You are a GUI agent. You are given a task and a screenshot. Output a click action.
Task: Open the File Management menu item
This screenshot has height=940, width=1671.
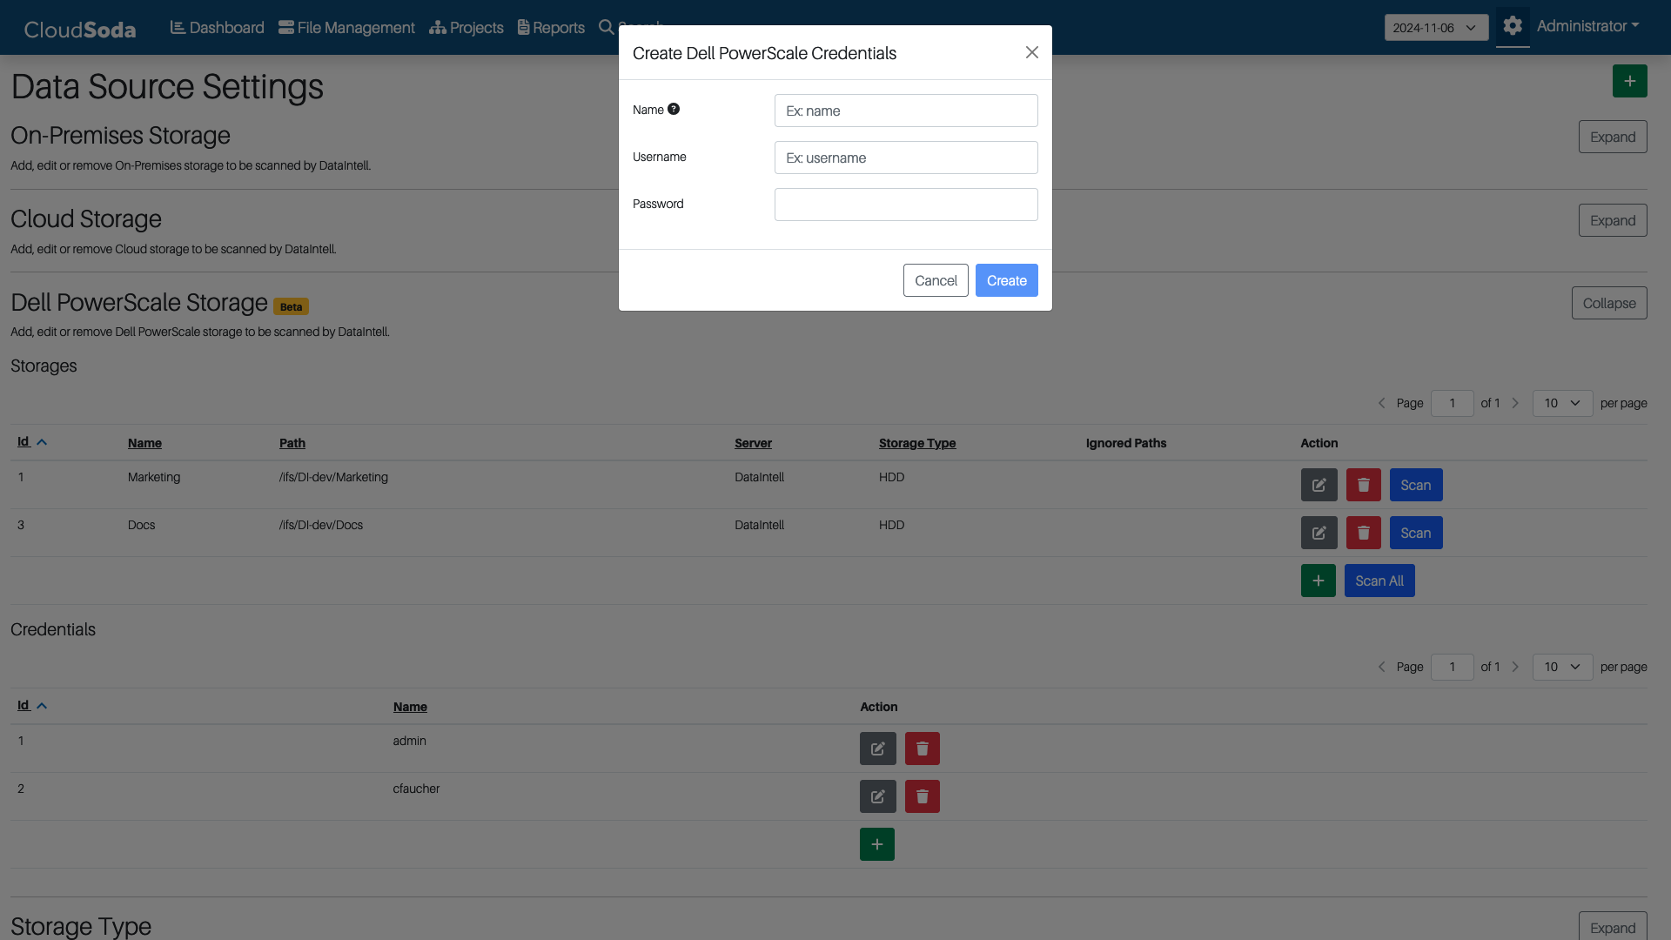[346, 28]
